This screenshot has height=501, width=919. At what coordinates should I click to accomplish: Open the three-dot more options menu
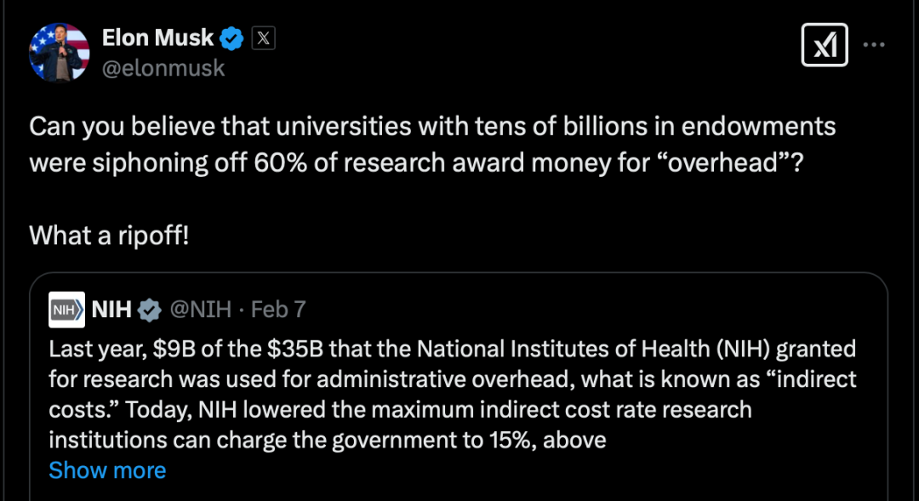[874, 44]
